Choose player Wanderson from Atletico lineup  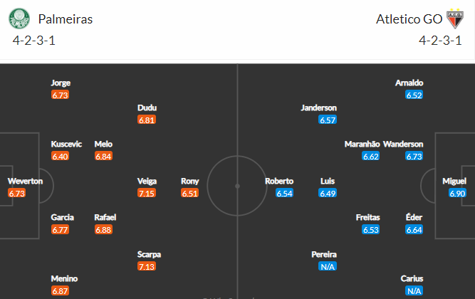[403, 144]
